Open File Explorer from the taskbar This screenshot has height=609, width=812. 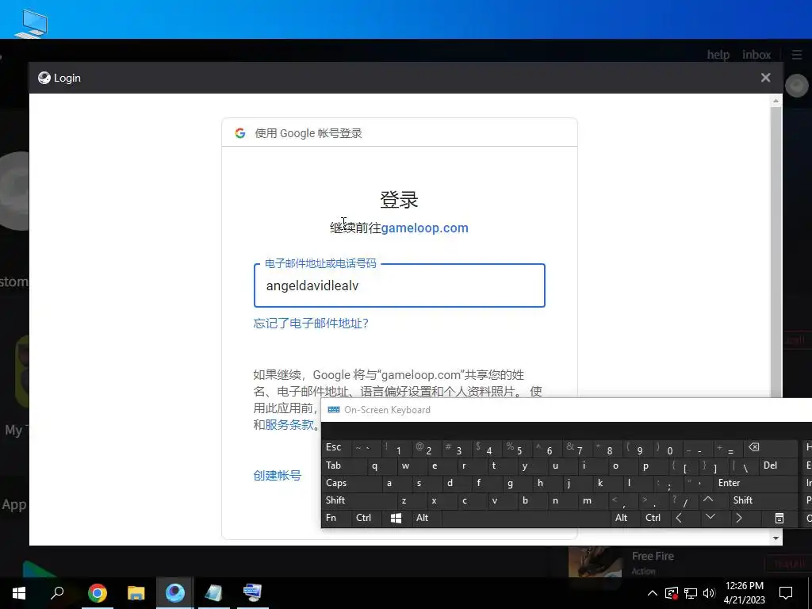pyautogui.click(x=136, y=592)
